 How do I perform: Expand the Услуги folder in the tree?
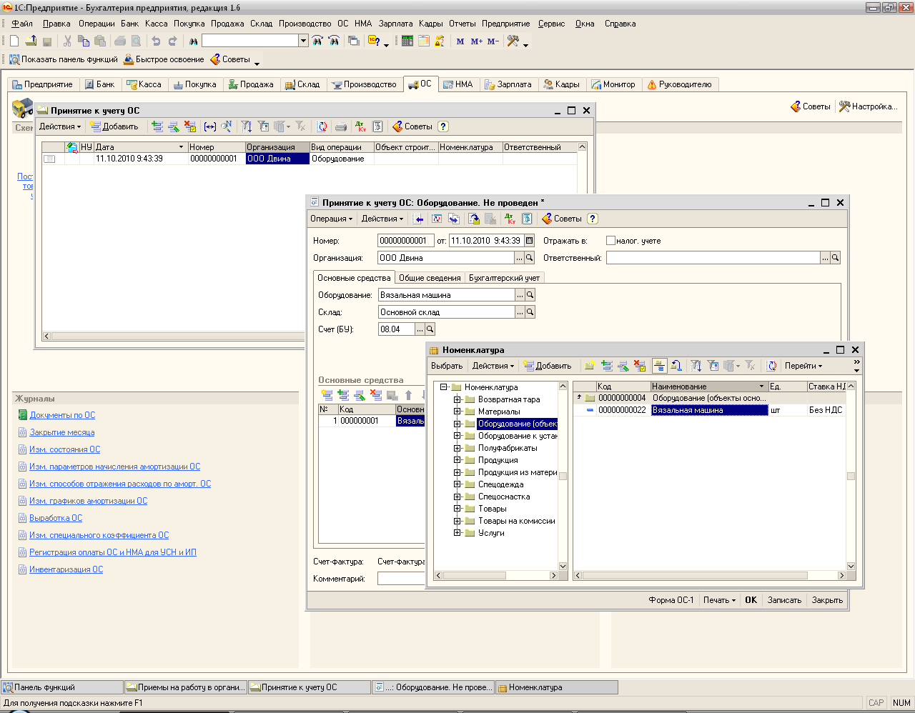[x=457, y=533]
